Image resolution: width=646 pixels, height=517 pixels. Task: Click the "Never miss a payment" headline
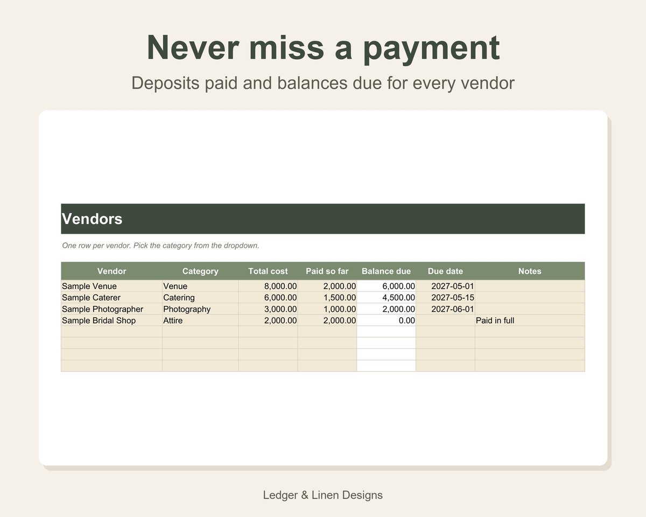click(x=323, y=47)
